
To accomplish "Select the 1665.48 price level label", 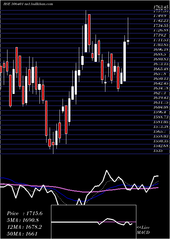I will 160,69.
